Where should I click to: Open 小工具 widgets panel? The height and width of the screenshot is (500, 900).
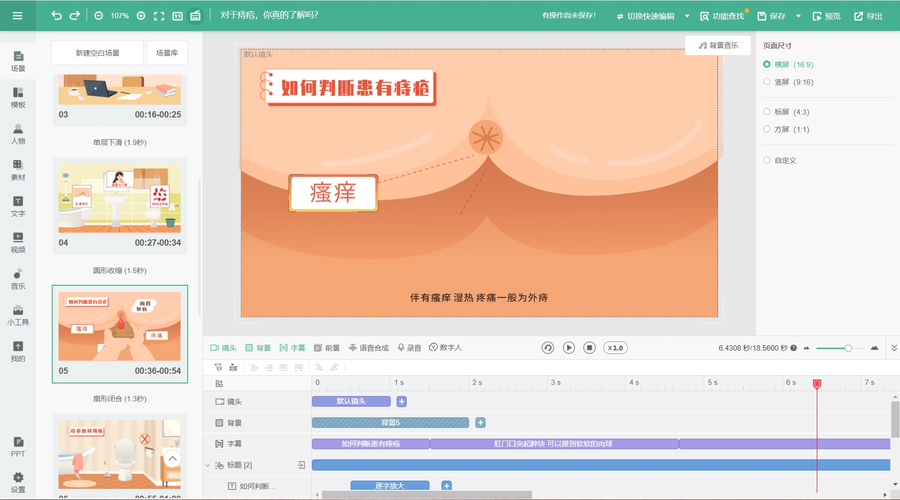point(18,315)
